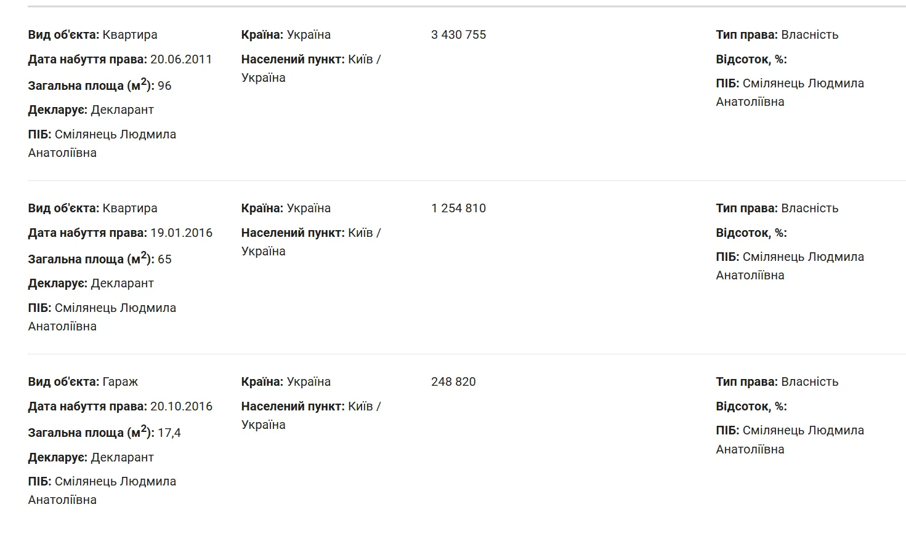Click the property value 3 430 755
The width and height of the screenshot is (906, 539).
tap(458, 35)
